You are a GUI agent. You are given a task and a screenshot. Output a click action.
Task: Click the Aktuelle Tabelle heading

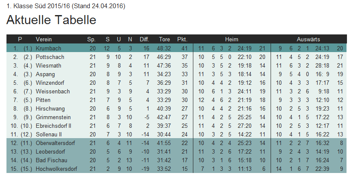coord(51,20)
